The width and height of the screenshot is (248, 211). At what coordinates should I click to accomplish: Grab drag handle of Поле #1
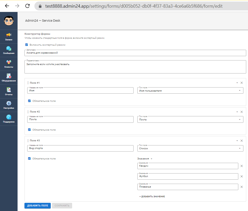(x=28, y=83)
